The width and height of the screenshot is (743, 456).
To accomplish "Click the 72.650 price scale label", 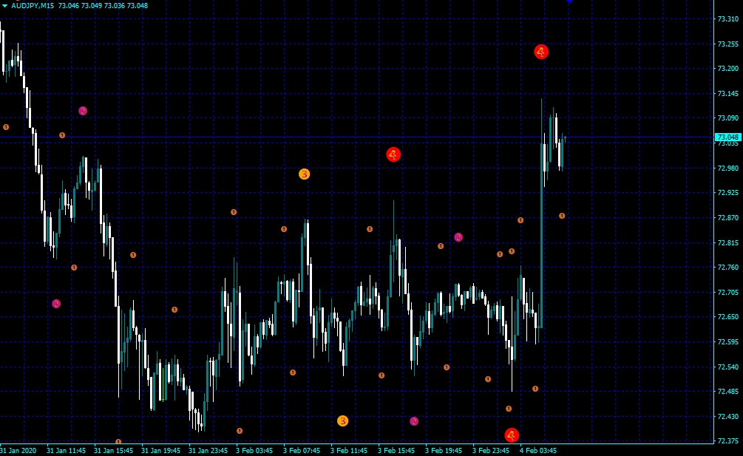I will point(727,317).
